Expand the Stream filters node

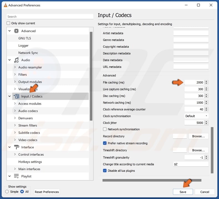tap(15, 125)
